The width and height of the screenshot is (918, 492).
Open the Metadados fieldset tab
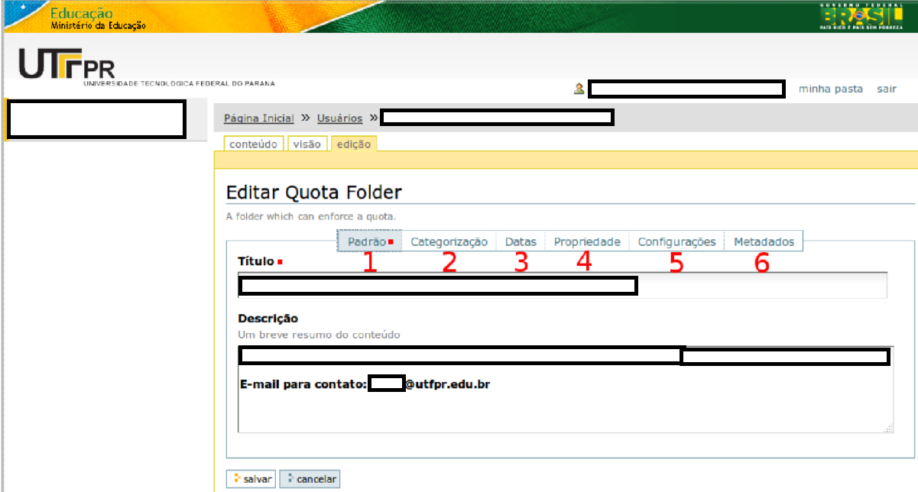(764, 242)
